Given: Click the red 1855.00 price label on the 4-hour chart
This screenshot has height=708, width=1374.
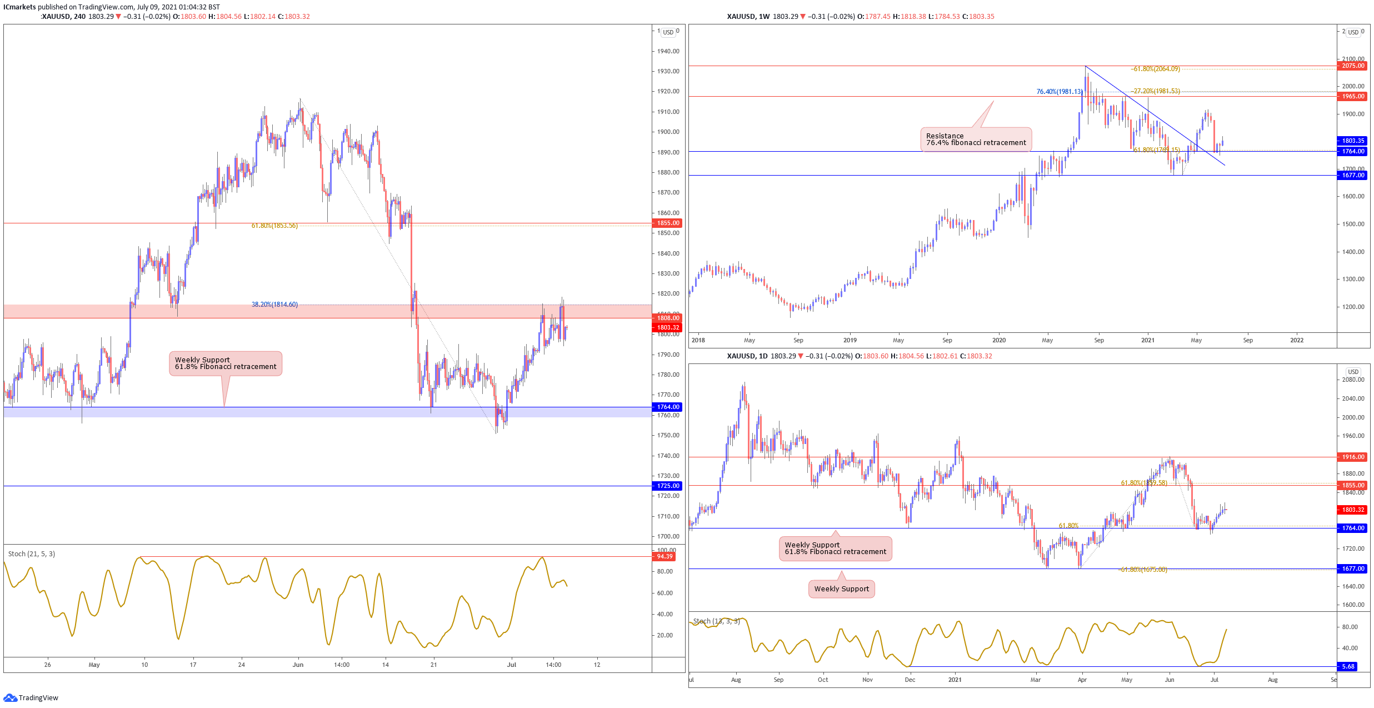Looking at the screenshot, I should coord(668,223).
